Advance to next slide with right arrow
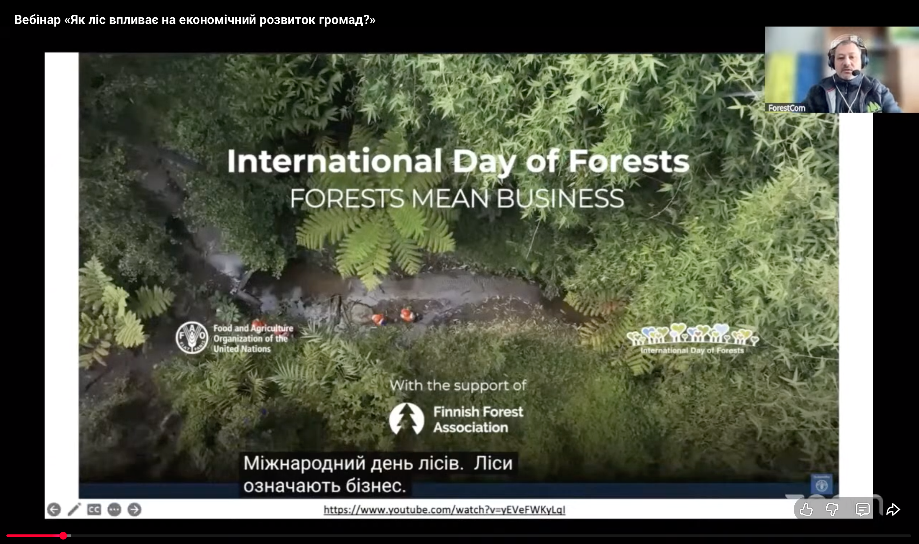Screen dimensions: 919x544 tap(135, 509)
